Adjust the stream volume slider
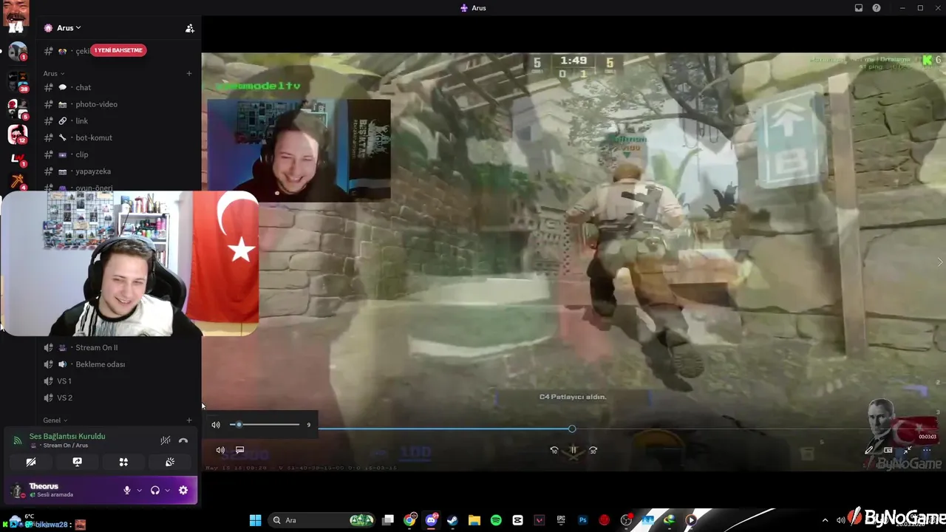The width and height of the screenshot is (946, 532). [x=265, y=425]
